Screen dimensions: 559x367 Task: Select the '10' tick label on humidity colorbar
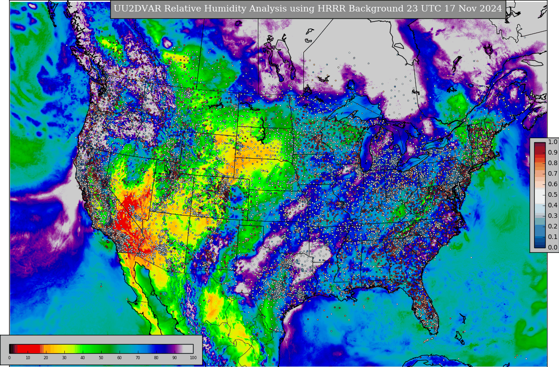coord(28,358)
